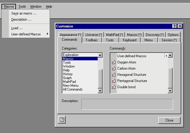Switch to the Session tab

(169, 40)
